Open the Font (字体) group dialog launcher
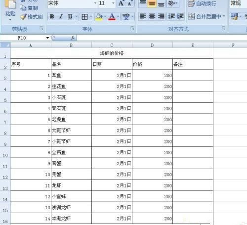 tap(132, 29)
